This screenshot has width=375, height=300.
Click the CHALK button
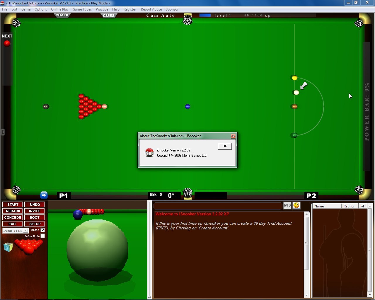[62, 15]
